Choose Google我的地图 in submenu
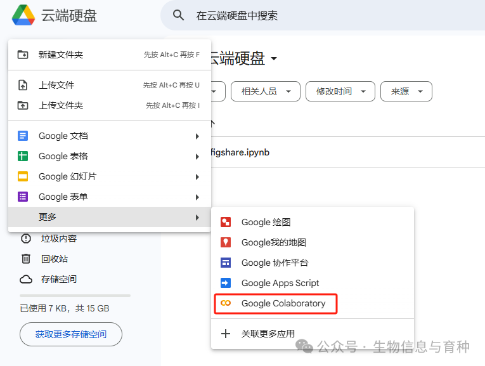Screen dimensions: 485x366 (x=313, y=242)
